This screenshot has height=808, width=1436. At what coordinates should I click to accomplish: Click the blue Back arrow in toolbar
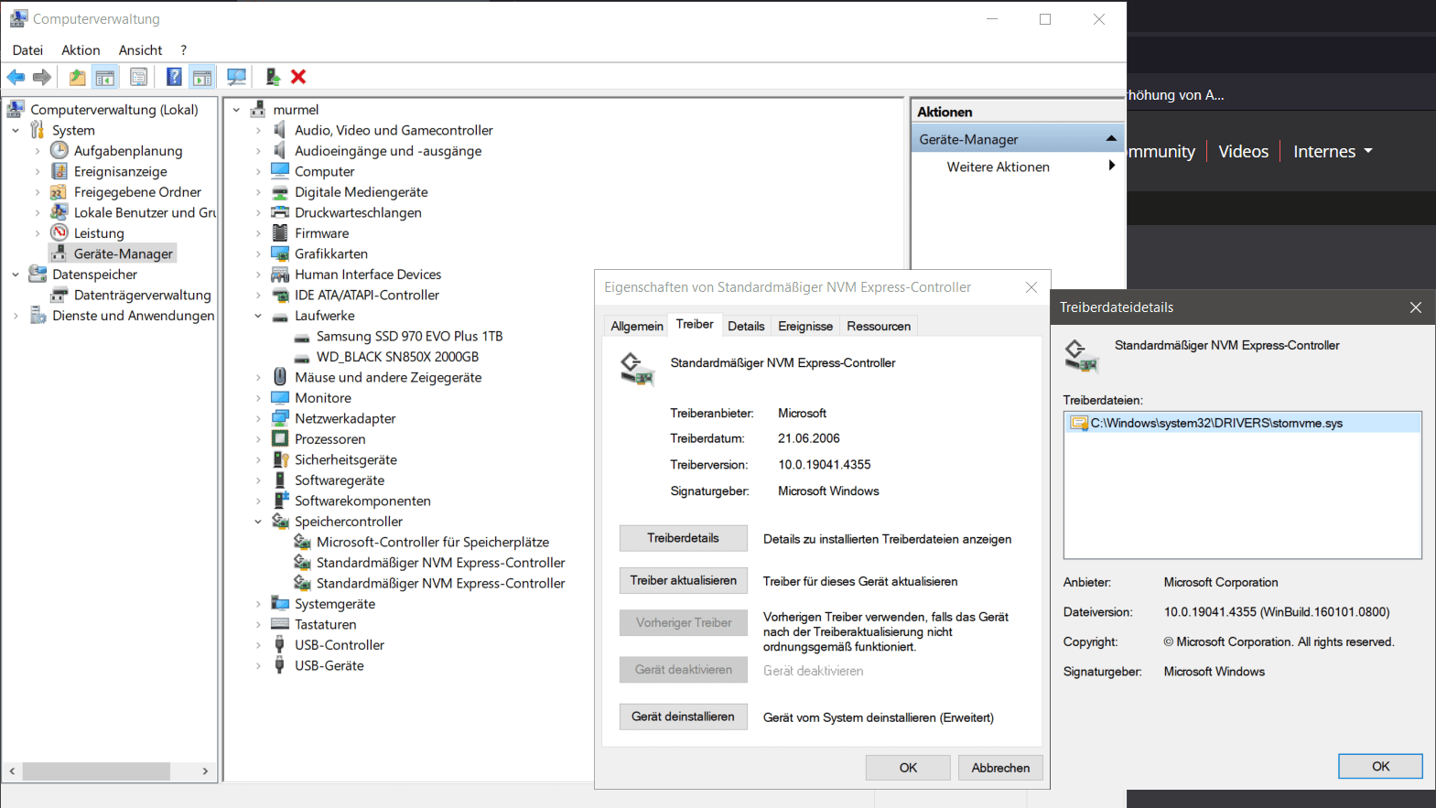click(x=16, y=77)
